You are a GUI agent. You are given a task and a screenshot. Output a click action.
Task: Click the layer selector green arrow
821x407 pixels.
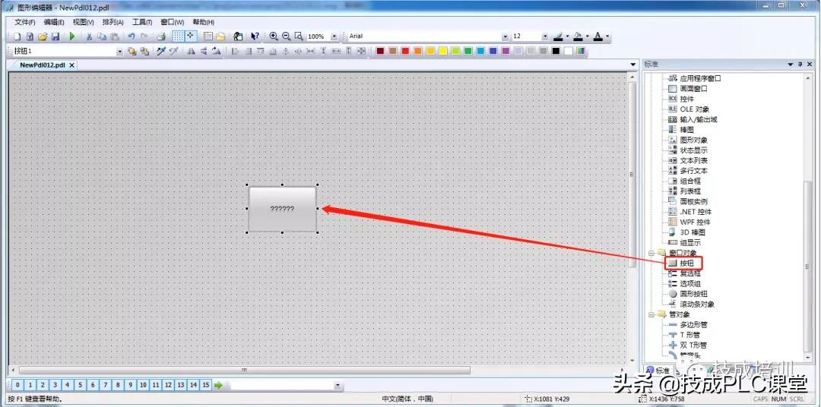coord(219,385)
